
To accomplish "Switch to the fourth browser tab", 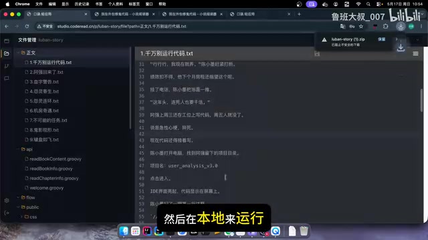I will (x=260, y=14).
